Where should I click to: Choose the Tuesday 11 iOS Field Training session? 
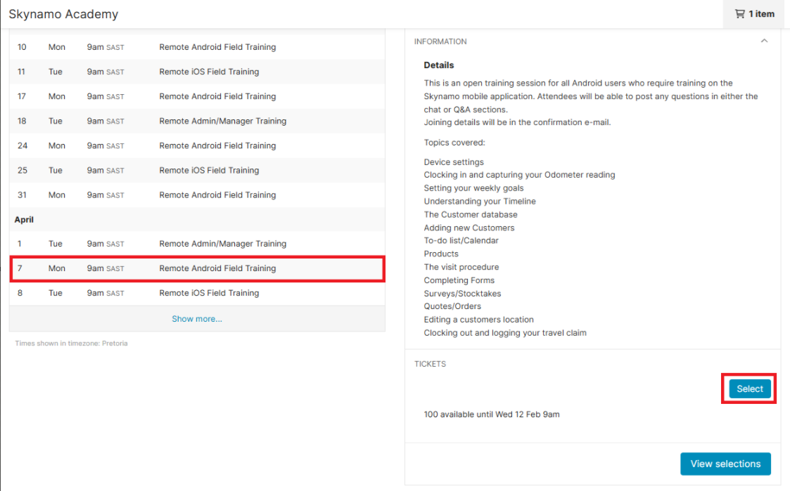(209, 72)
